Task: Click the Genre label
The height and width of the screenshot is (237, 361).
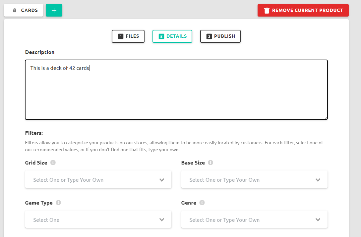Action: 189,203
